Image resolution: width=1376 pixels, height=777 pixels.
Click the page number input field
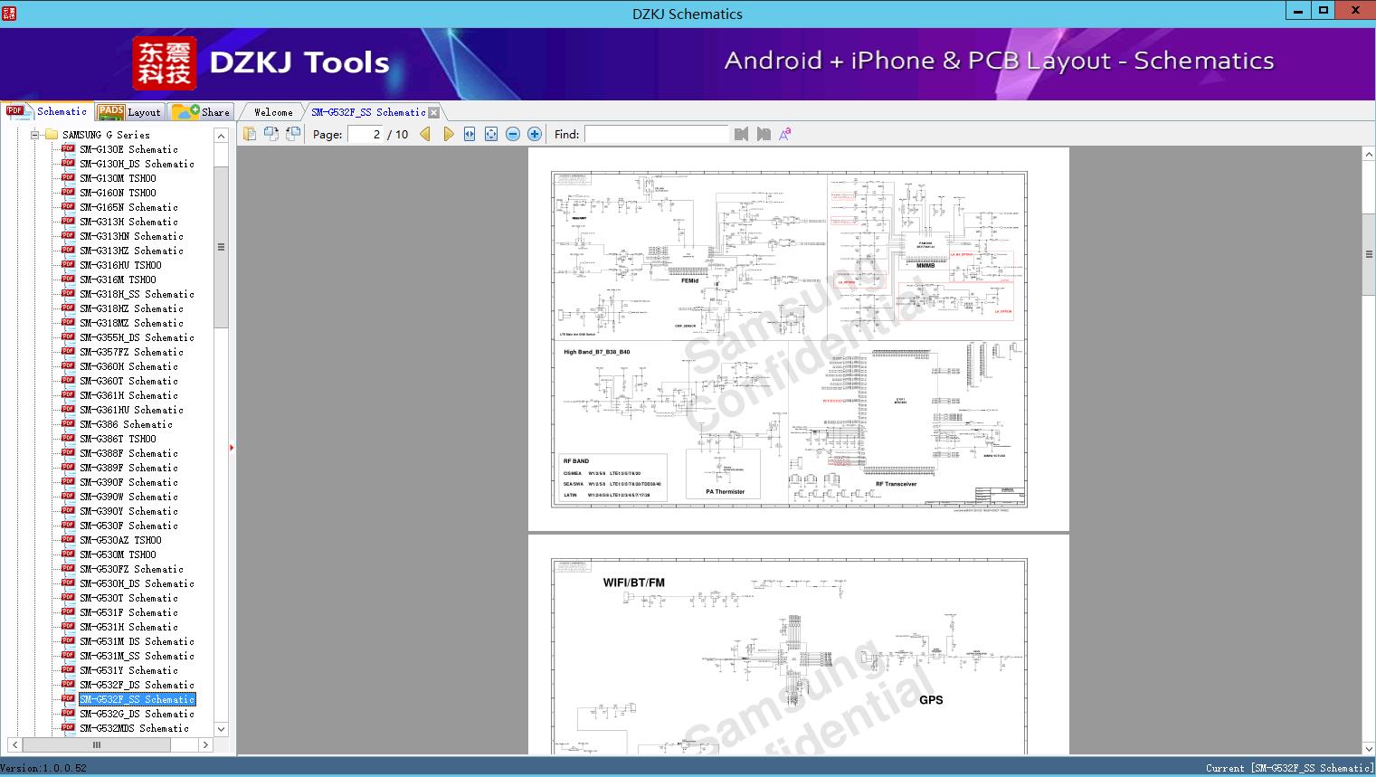(365, 134)
